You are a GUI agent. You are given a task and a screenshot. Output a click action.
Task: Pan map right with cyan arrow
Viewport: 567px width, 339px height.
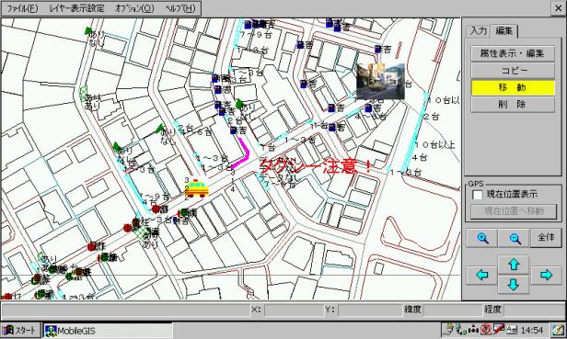point(546,275)
